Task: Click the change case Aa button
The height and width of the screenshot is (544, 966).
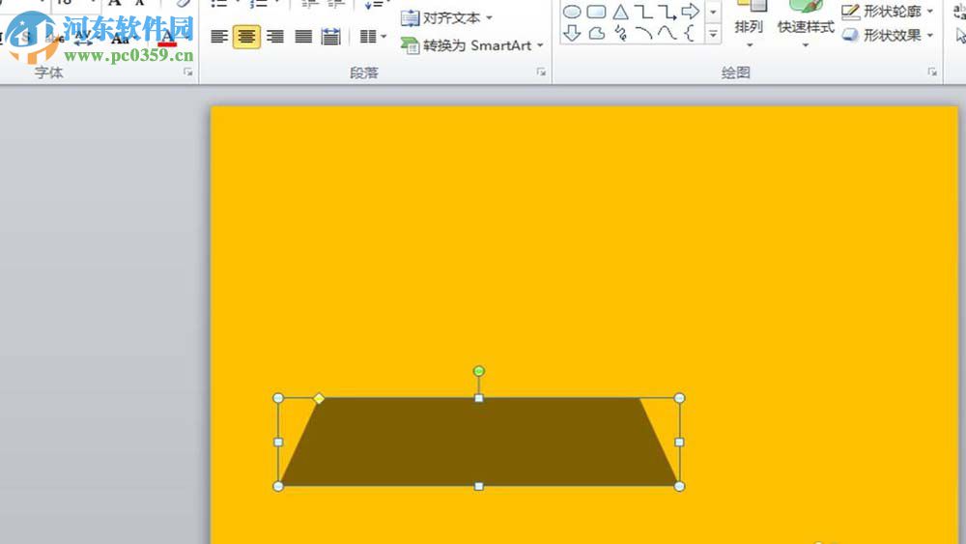Action: 121,39
